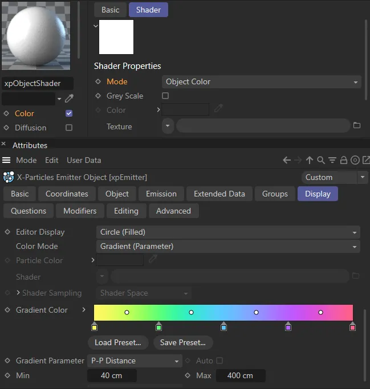Open the Mode dropdown set to Object Color

(x=262, y=81)
